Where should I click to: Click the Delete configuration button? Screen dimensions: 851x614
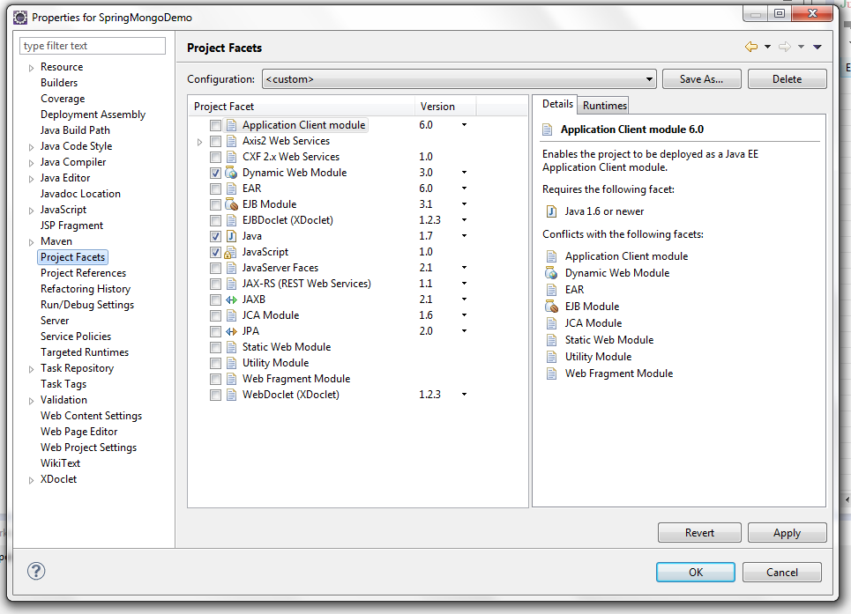pos(787,79)
